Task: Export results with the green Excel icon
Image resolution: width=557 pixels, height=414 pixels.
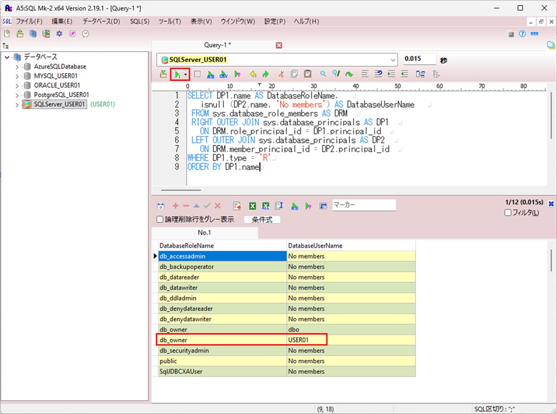Action: click(x=252, y=206)
